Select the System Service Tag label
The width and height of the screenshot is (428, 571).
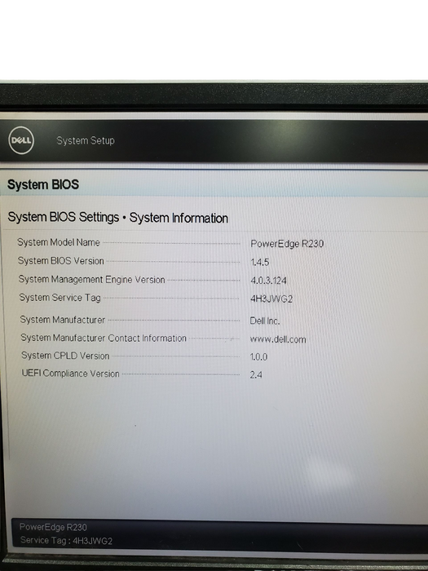60,298
